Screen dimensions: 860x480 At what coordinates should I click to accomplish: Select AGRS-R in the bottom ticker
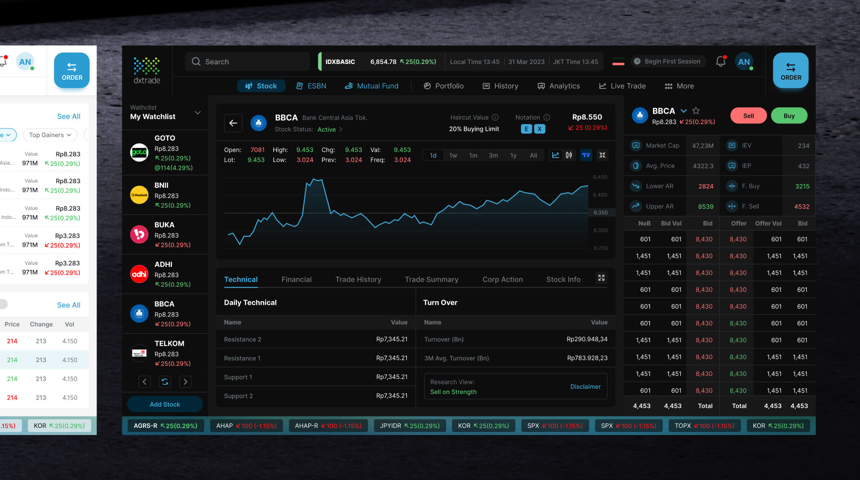pos(165,426)
